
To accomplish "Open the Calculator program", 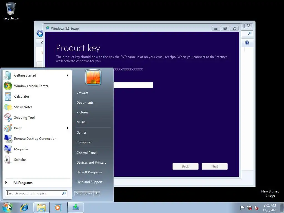I will coord(37,96).
